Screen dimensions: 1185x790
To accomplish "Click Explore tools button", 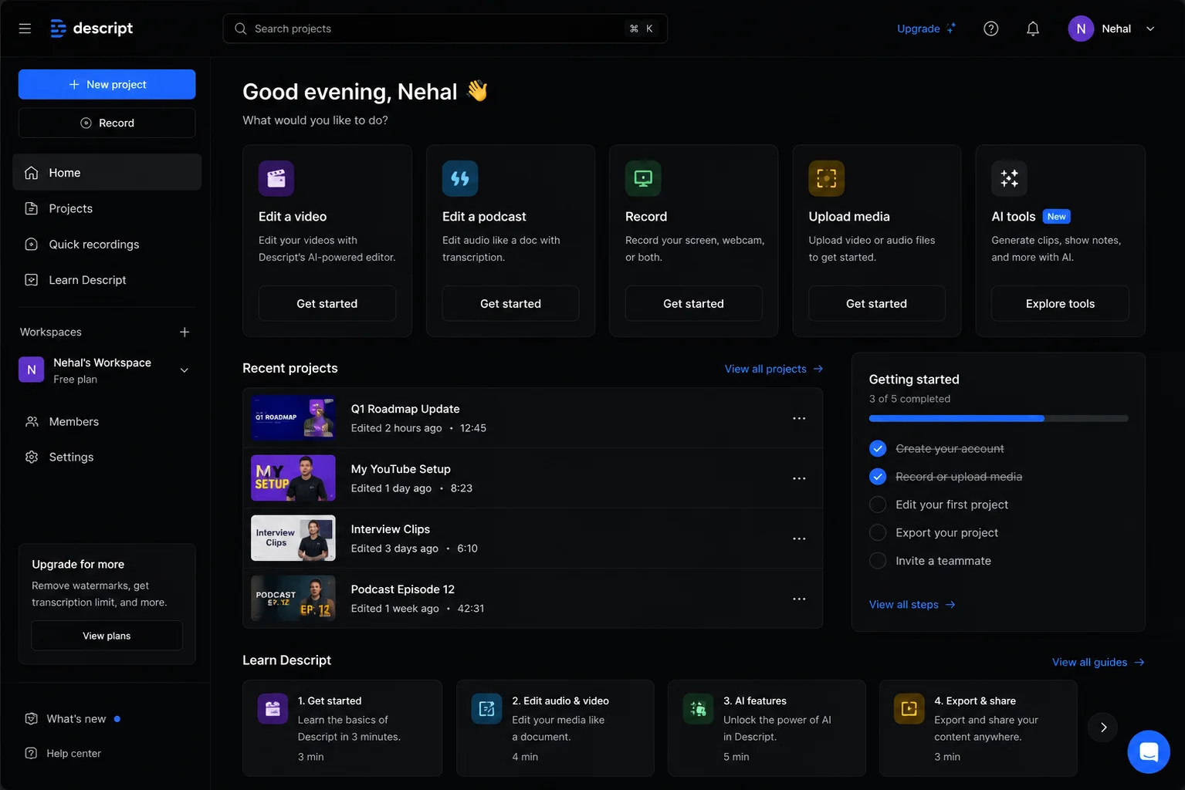I will click(1060, 304).
